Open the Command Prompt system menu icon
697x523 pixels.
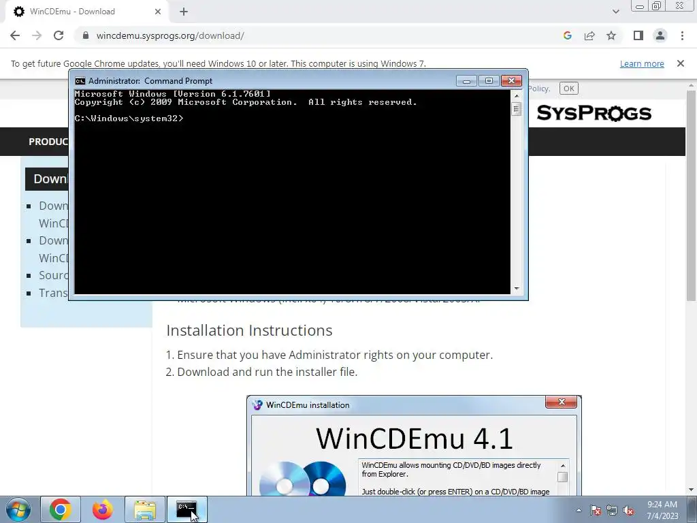tap(80, 81)
